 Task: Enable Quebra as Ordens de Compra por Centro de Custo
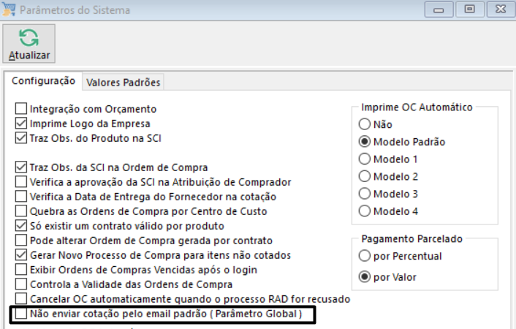pos(21,211)
